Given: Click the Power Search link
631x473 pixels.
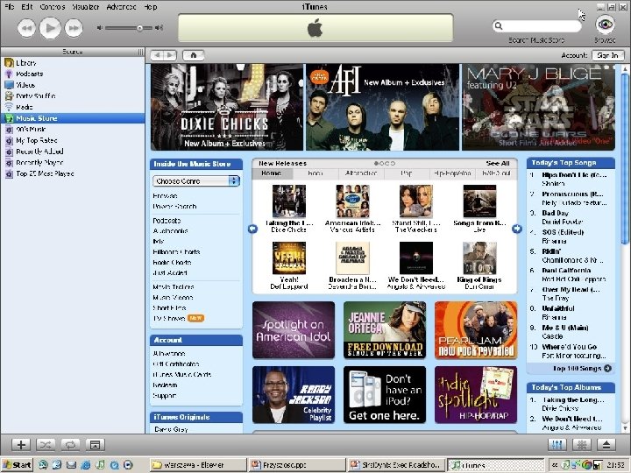Looking at the screenshot, I should (174, 207).
